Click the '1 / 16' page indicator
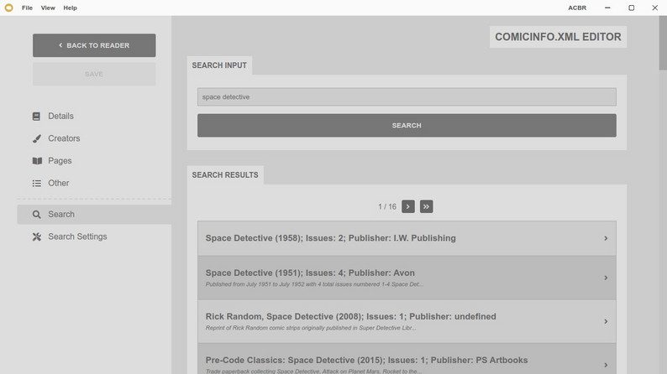This screenshot has height=374, width=667. click(387, 207)
